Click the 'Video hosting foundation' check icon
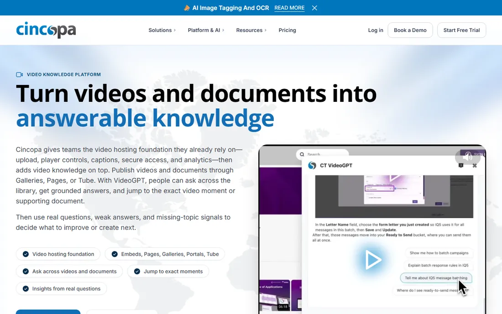This screenshot has width=502, height=314. pos(26,254)
